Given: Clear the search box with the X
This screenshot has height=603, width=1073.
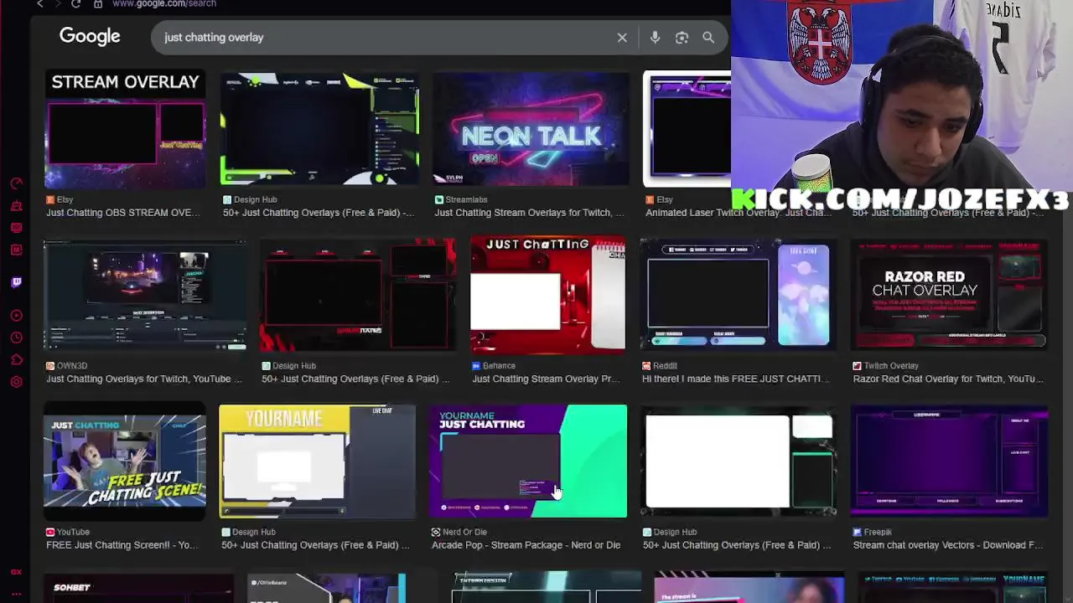Looking at the screenshot, I should pos(622,38).
